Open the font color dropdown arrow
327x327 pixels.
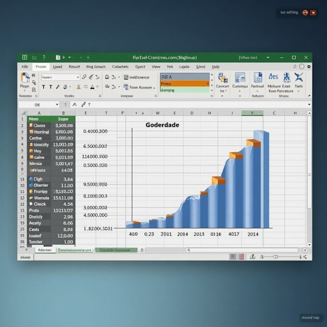coord(98,87)
